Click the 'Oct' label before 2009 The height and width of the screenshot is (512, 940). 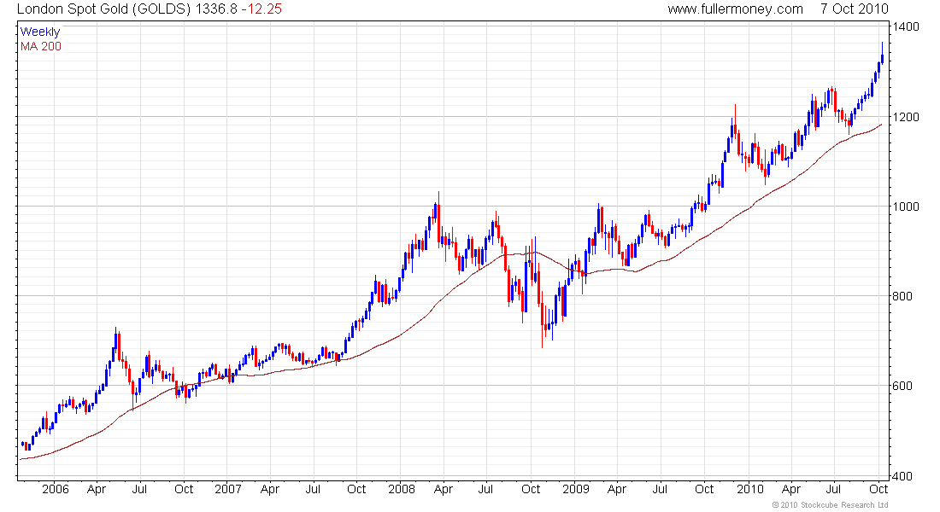click(x=531, y=489)
